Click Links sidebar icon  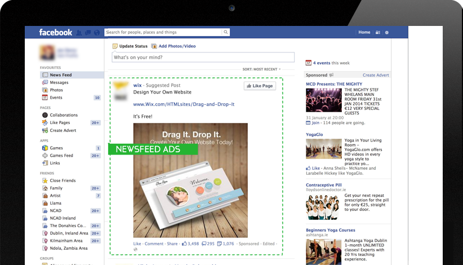45,163
